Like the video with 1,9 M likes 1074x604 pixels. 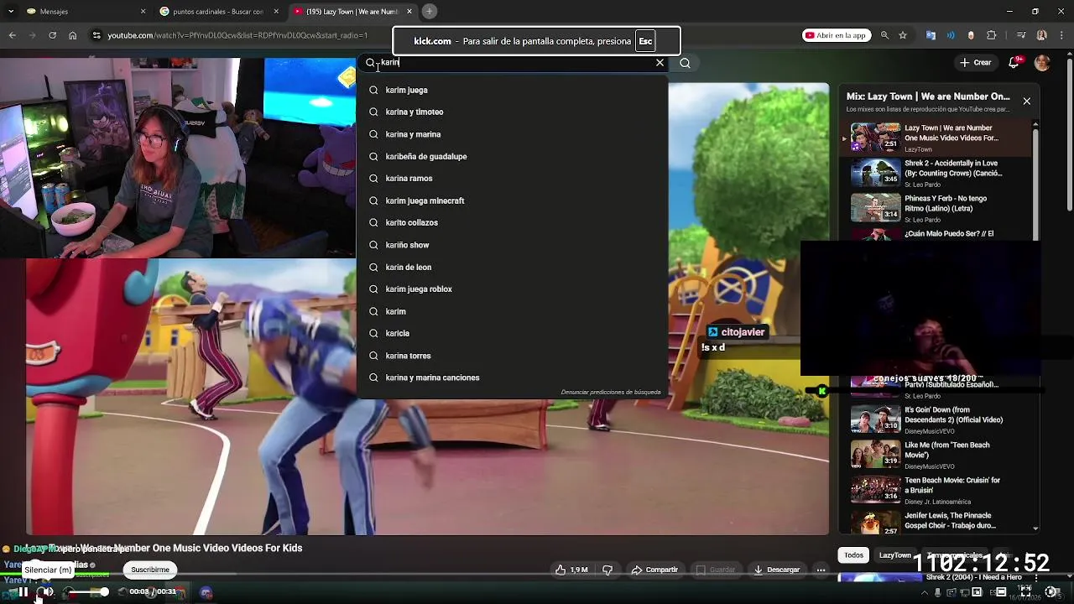[x=571, y=570]
